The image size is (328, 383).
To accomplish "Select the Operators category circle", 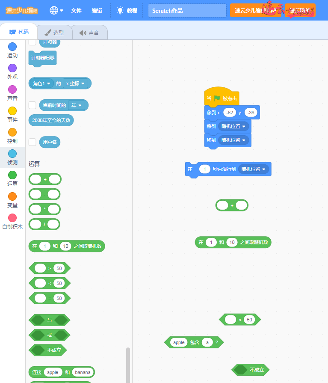I will (12, 175).
